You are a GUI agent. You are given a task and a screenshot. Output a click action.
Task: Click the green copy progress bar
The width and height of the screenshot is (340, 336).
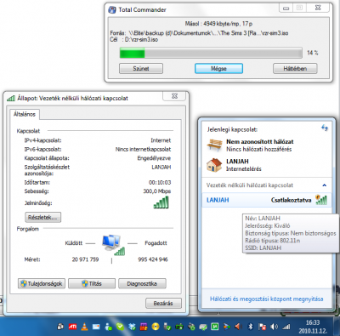pos(211,53)
